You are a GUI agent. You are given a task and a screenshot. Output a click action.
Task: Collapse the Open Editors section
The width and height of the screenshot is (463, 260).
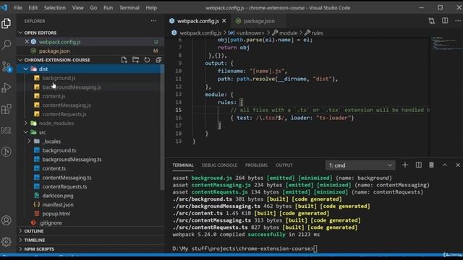coord(20,32)
